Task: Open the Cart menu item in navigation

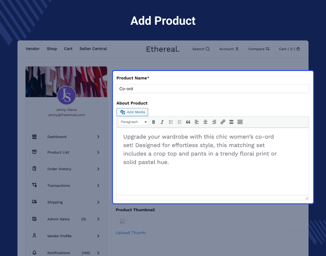Action: (x=68, y=49)
